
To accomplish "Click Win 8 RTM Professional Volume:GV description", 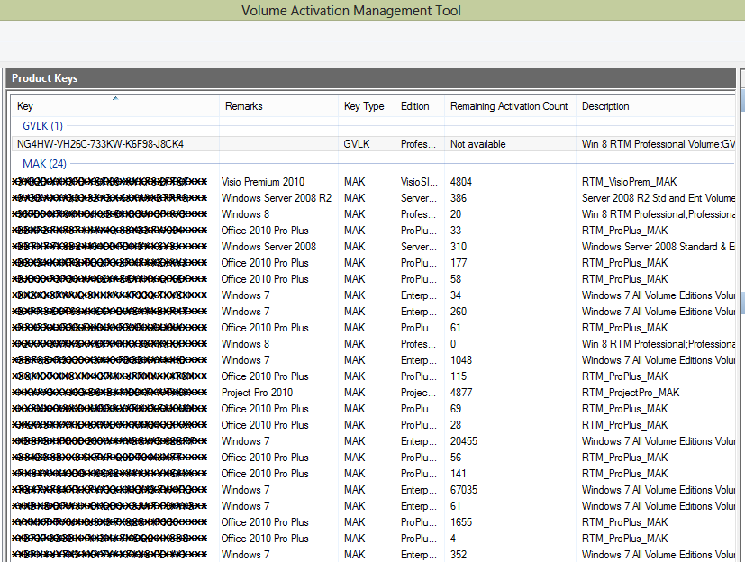I will point(658,144).
